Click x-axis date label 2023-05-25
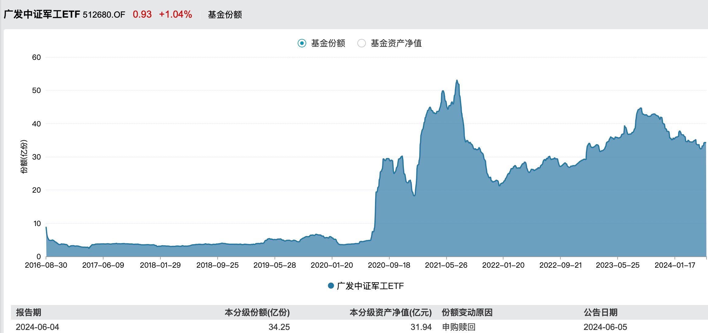The image size is (708, 333). point(618,265)
